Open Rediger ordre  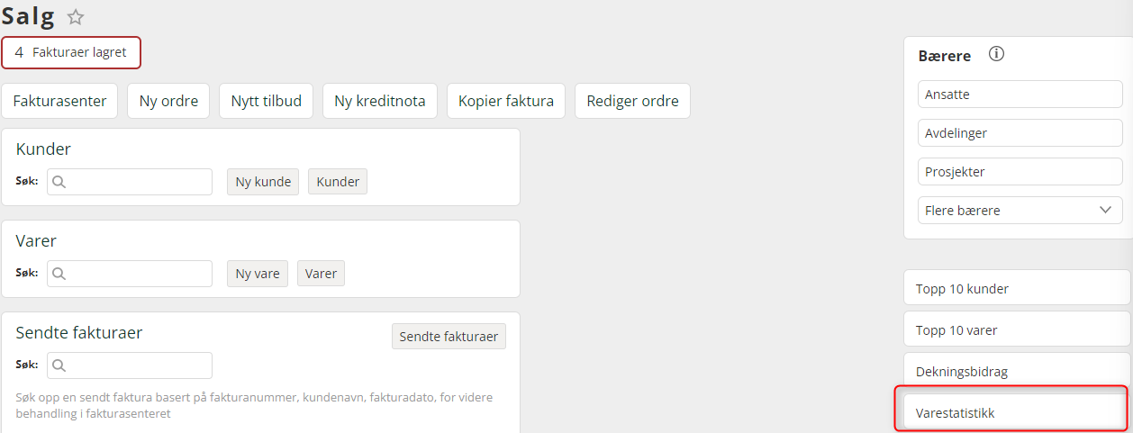632,101
